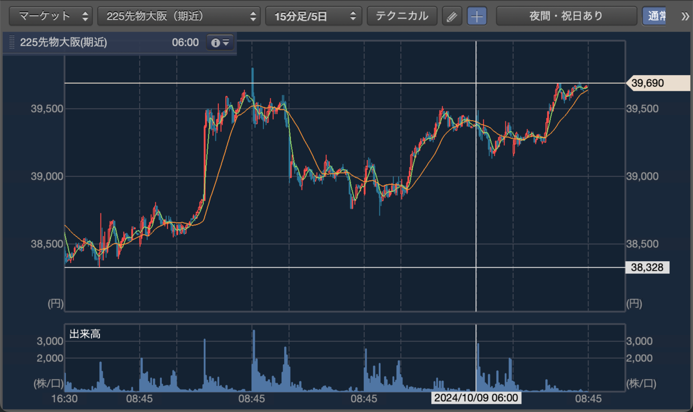Click the テクニカル button
This screenshot has width=693, height=412.
coord(402,16)
